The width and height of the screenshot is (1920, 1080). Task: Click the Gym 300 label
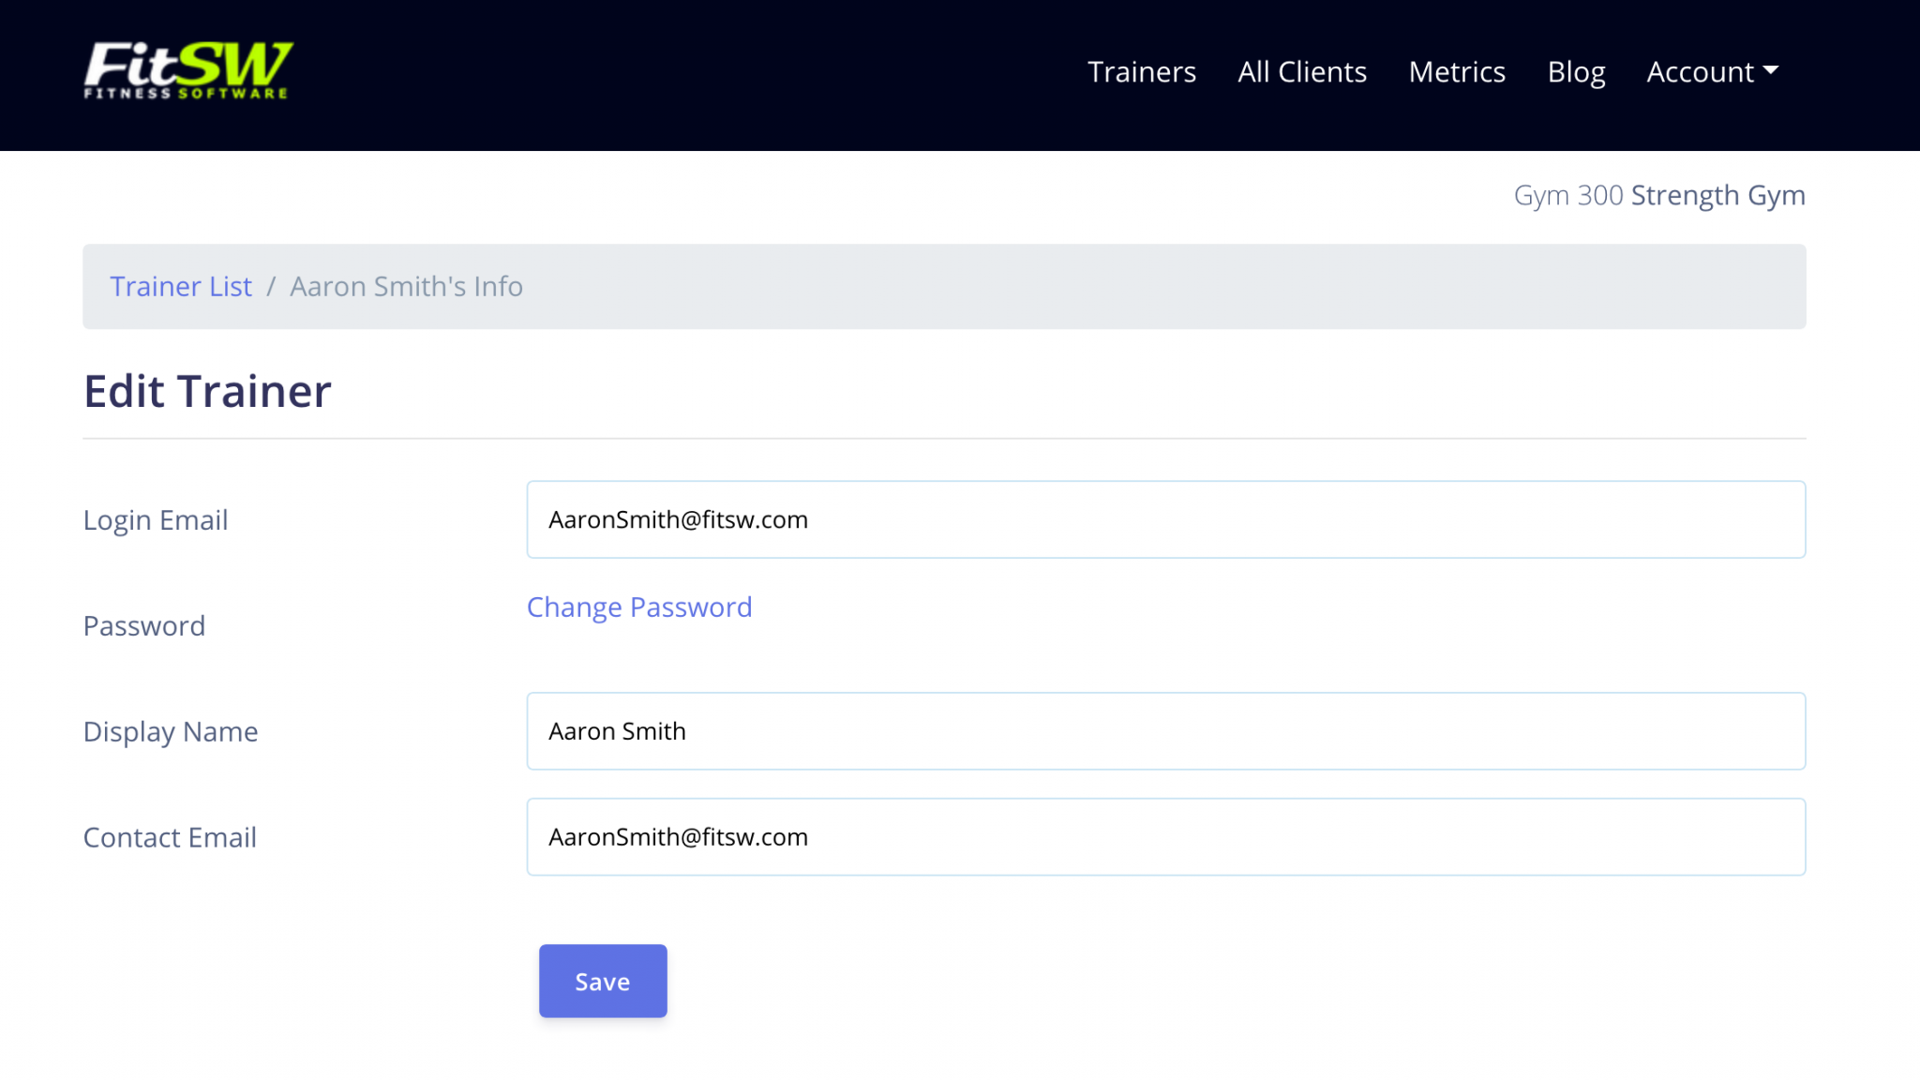tap(1569, 195)
